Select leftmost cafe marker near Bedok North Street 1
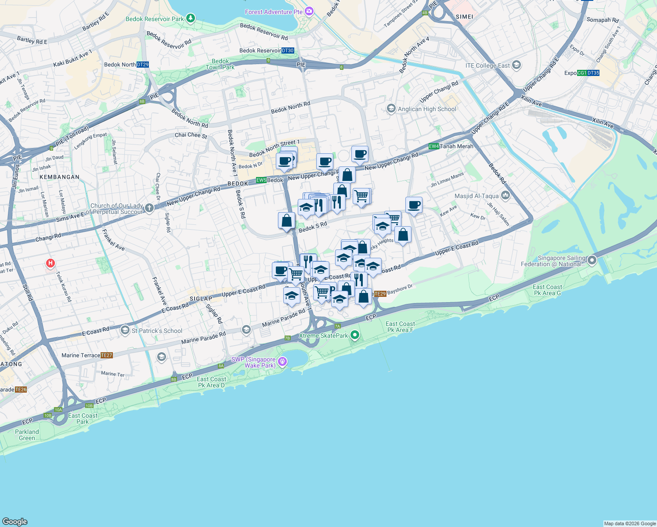The height and width of the screenshot is (527, 657). point(285,161)
